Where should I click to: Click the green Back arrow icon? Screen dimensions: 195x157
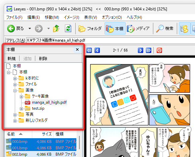[11, 29]
